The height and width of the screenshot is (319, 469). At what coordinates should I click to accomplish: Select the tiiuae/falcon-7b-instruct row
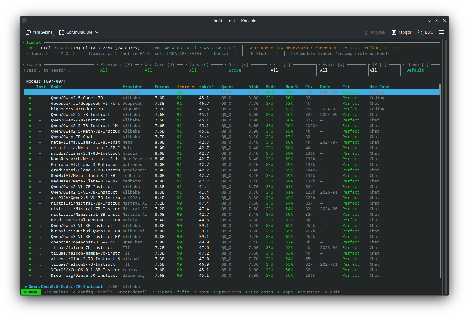[231, 248]
